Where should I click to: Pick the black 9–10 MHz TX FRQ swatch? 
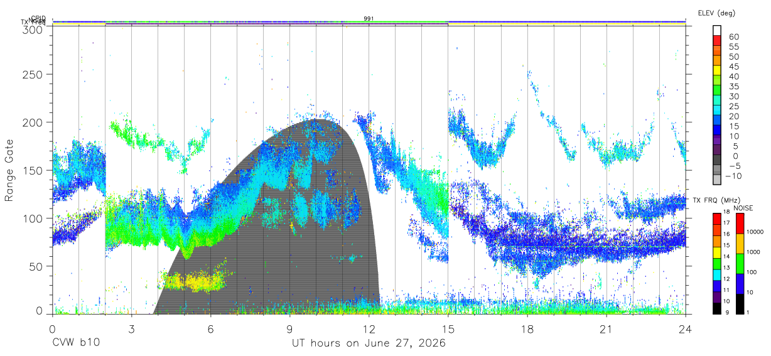(716, 308)
